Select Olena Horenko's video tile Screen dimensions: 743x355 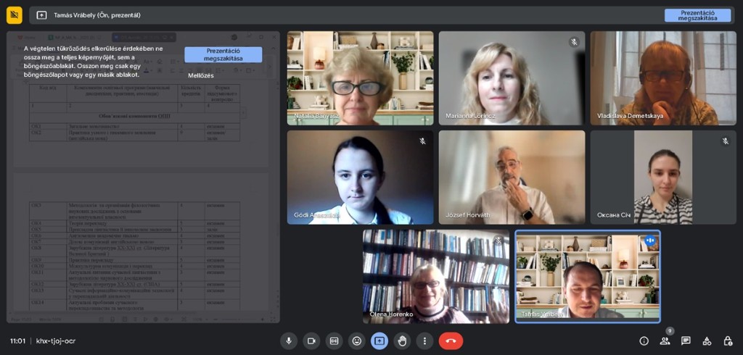pyautogui.click(x=436, y=276)
